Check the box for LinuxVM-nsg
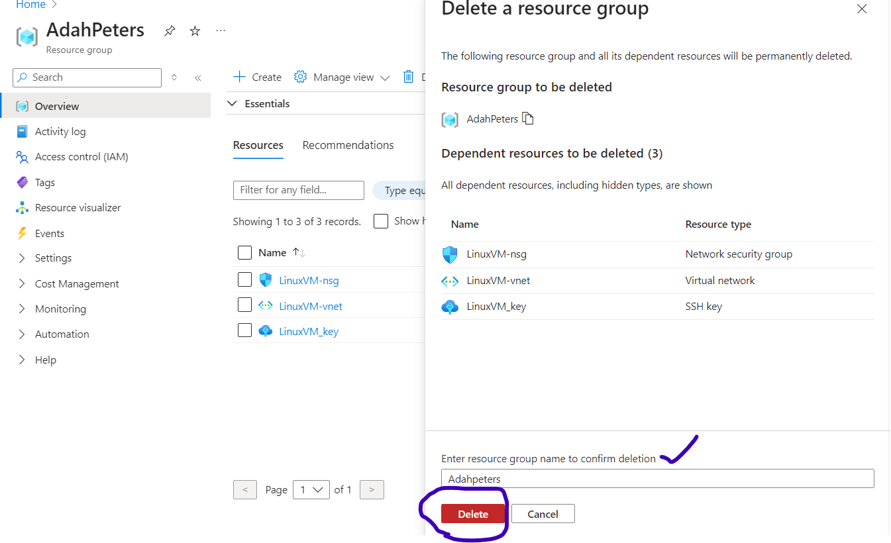This screenshot has height=543, width=891. 244,280
